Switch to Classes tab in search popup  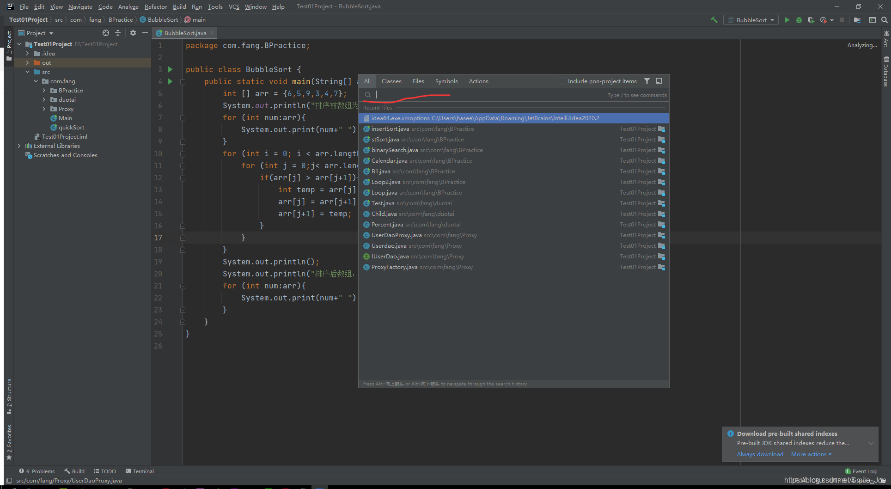click(391, 81)
